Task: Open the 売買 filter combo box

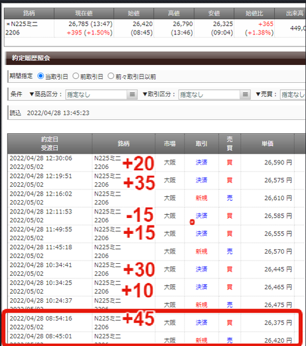Action: [293, 94]
